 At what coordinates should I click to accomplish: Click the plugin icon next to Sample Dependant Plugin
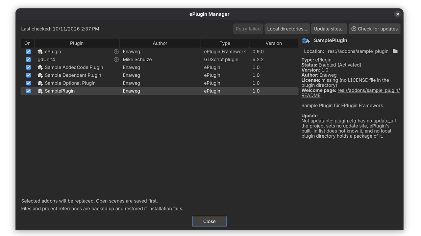coord(40,75)
